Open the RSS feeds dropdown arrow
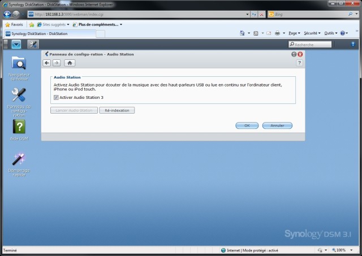This screenshot has width=362, height=256. click(262, 33)
